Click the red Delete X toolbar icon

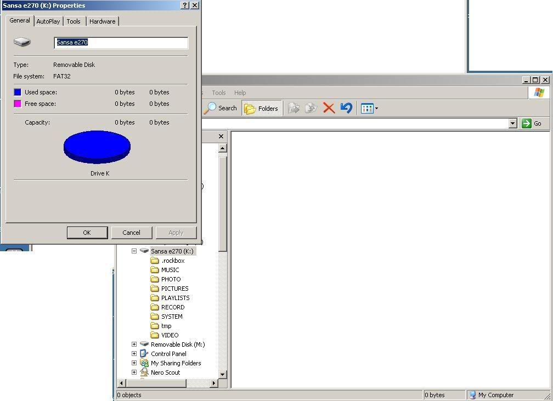329,108
